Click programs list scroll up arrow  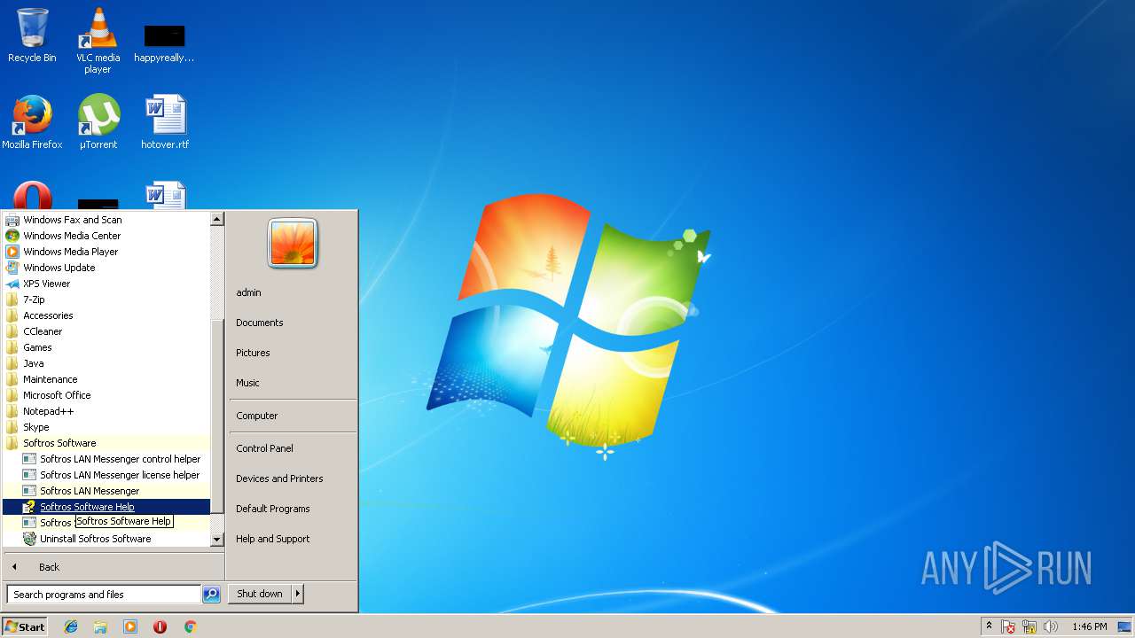[217, 219]
